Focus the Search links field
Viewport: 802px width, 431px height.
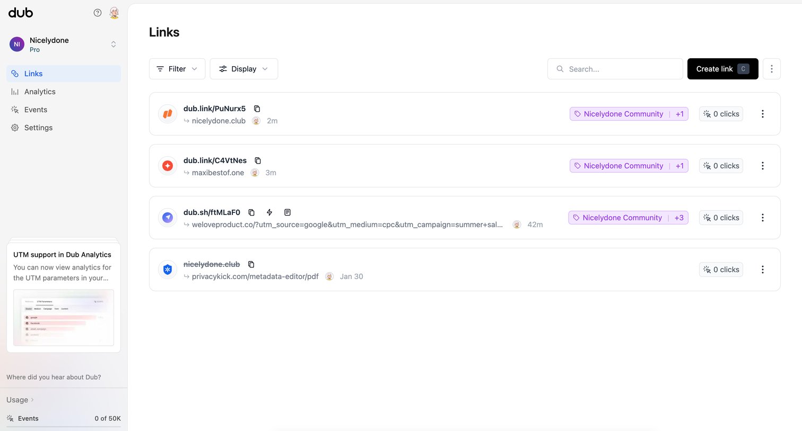[615, 69]
